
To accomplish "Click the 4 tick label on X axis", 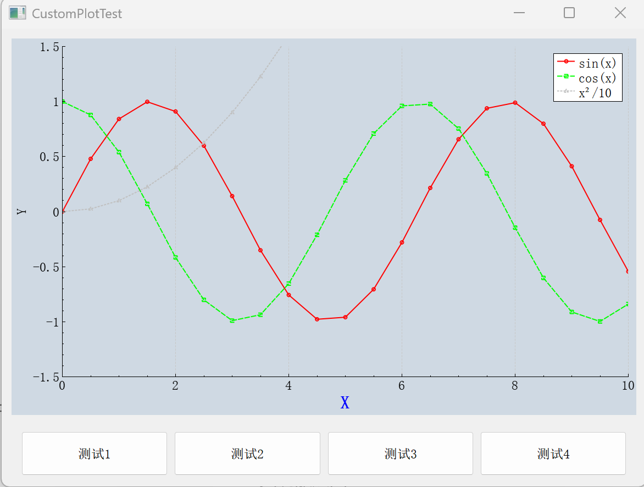I will pos(288,385).
